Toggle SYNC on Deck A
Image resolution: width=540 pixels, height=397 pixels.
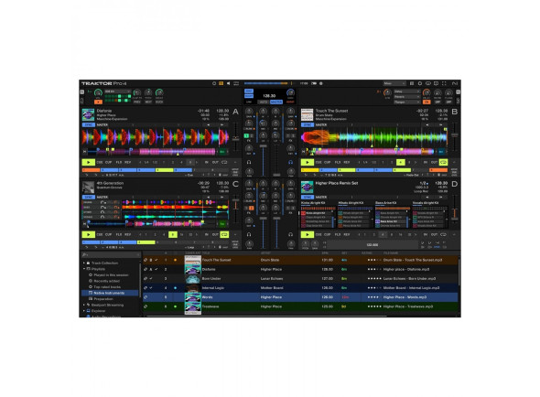click(88, 124)
